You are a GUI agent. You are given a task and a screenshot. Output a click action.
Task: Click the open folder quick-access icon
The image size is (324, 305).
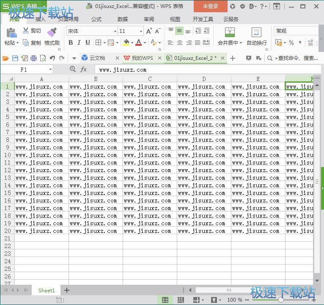5,58
